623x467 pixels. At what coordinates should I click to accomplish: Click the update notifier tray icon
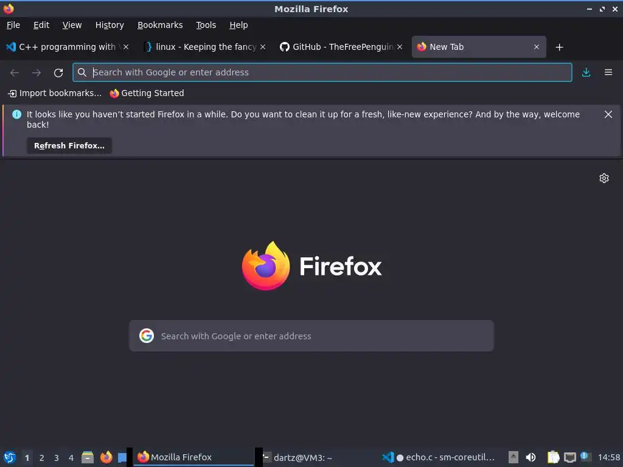tap(585, 456)
